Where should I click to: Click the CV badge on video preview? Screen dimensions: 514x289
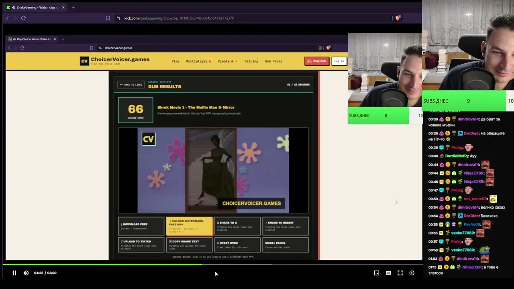pyautogui.click(x=148, y=139)
